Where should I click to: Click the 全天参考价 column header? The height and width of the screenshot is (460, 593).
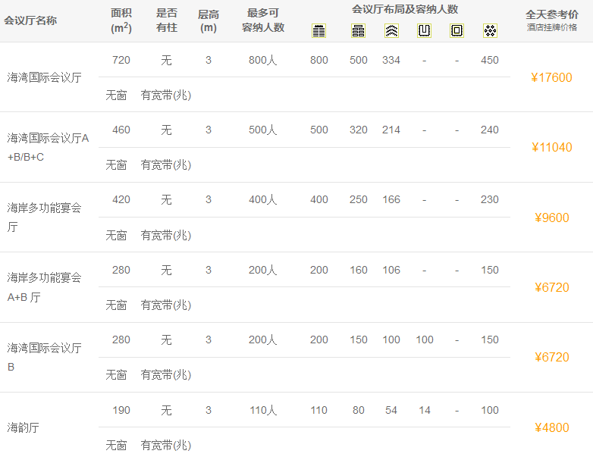coord(551,14)
